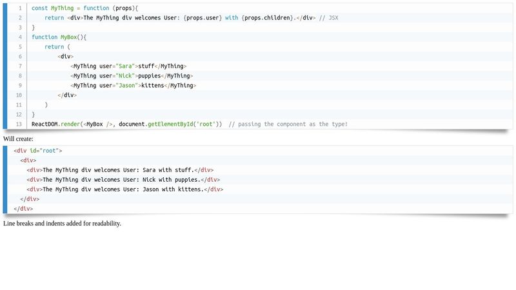Viewport: 516px width, 290px height.
Task: Click the '// JSX' comment on line 2
Action: click(328, 18)
